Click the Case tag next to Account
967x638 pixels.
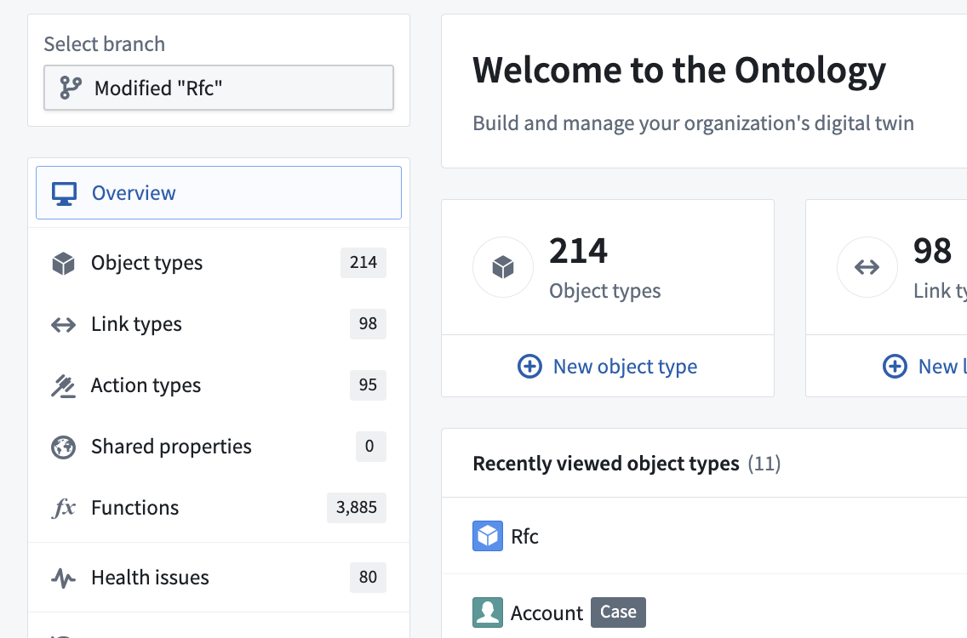(619, 612)
